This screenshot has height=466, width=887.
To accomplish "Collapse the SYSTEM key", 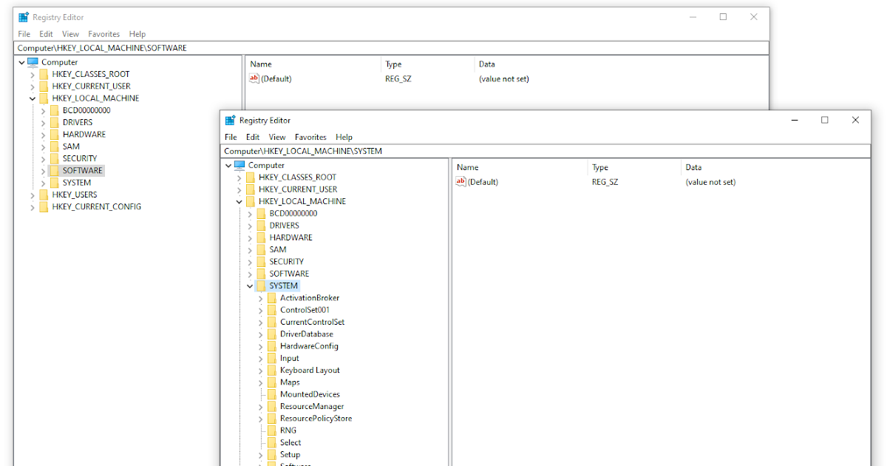I will tap(250, 286).
